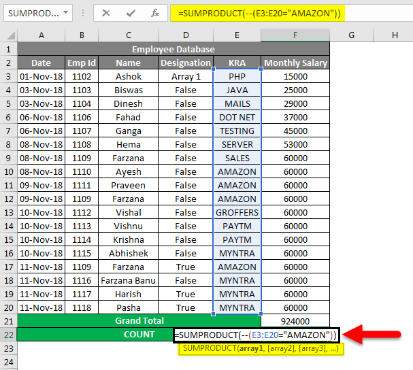Select the name cell Farzana Banu

[129, 281]
